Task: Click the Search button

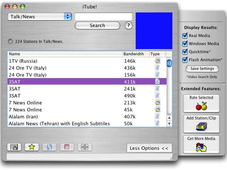Action: pyautogui.click(x=97, y=26)
